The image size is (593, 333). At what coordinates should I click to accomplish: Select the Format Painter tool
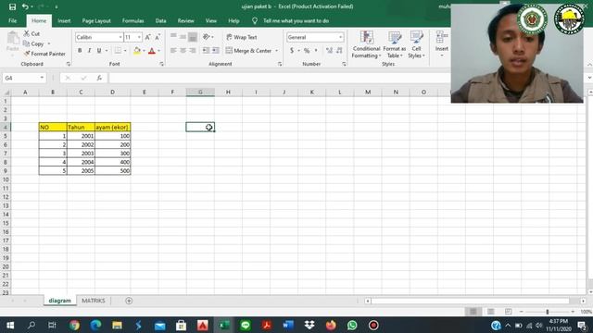44,54
